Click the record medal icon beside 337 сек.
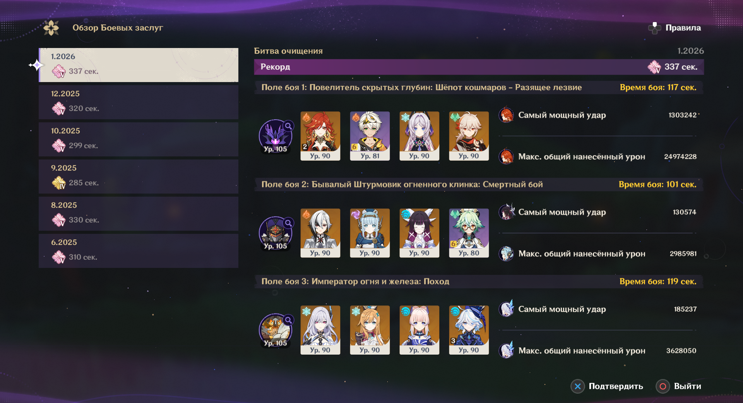Image resolution: width=743 pixels, height=403 pixels. [654, 67]
